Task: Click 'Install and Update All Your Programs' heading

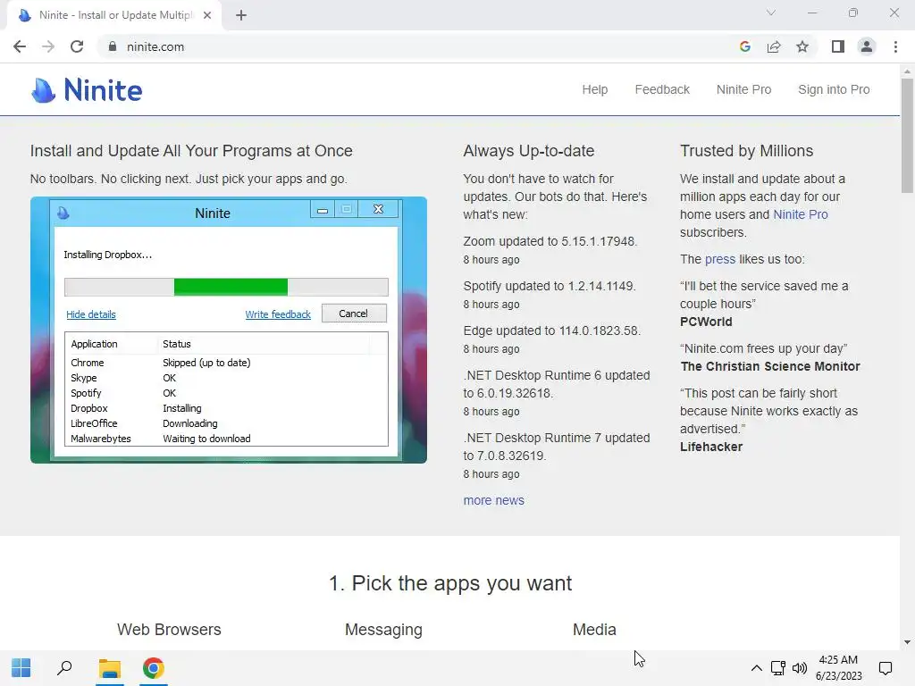Action: [191, 151]
